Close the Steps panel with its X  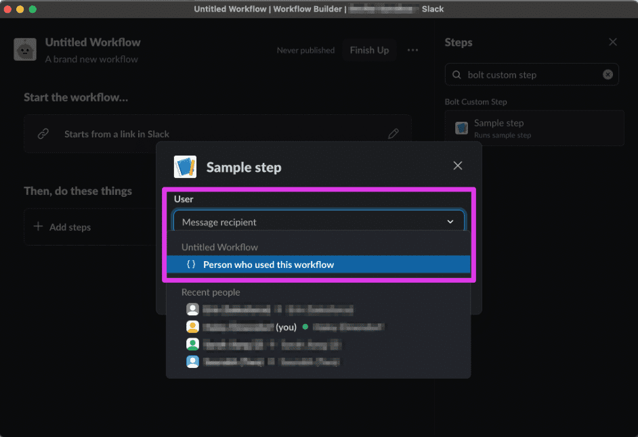pyautogui.click(x=613, y=42)
